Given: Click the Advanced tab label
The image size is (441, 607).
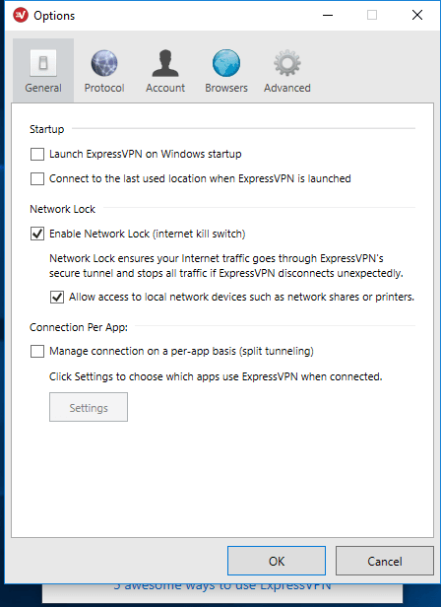Looking at the screenshot, I should [287, 88].
